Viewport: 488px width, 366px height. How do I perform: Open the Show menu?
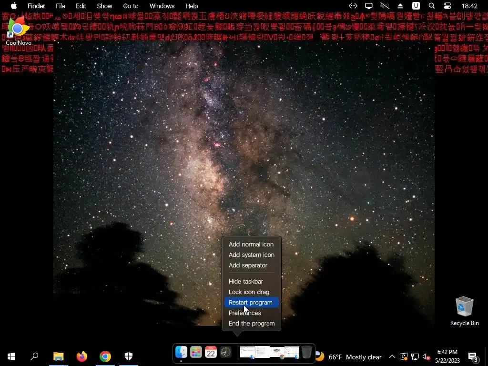pos(104,6)
